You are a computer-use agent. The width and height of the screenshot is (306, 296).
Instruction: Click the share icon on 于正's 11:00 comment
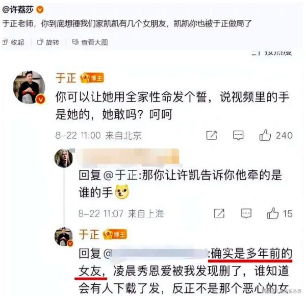click(x=212, y=135)
